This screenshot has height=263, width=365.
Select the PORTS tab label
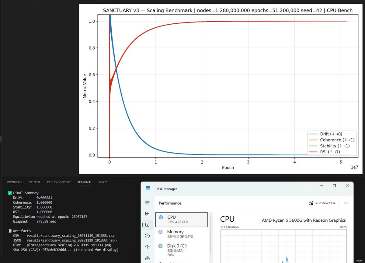(x=103, y=182)
